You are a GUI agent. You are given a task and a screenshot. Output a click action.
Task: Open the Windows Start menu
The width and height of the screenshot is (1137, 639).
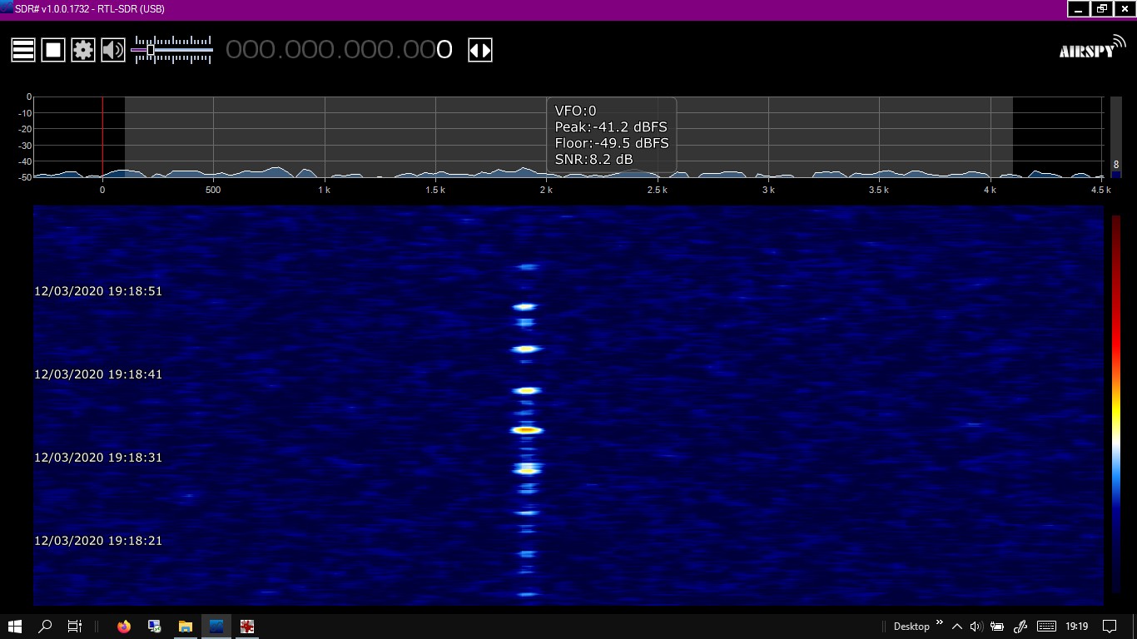click(x=15, y=627)
